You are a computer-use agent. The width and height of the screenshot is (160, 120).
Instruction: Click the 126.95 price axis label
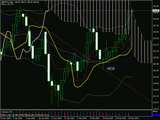[x=156, y=71]
